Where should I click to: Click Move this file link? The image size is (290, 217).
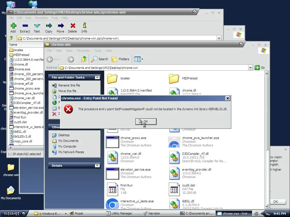click(x=67, y=91)
